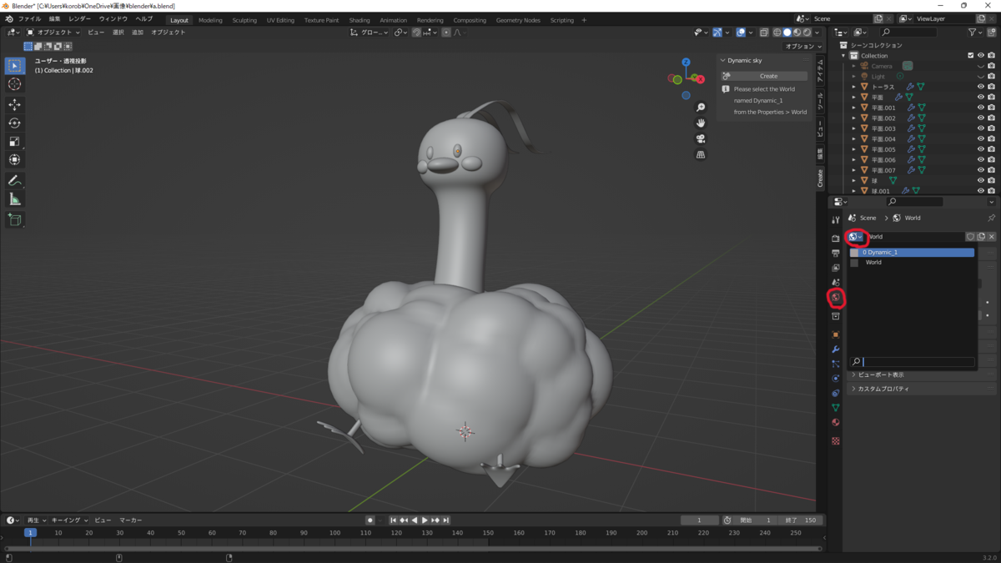Collapse the Collection in outliner

click(x=843, y=56)
